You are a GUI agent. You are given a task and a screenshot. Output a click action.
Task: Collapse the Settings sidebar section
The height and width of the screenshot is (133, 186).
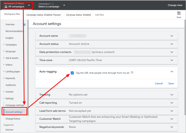point(4,98)
